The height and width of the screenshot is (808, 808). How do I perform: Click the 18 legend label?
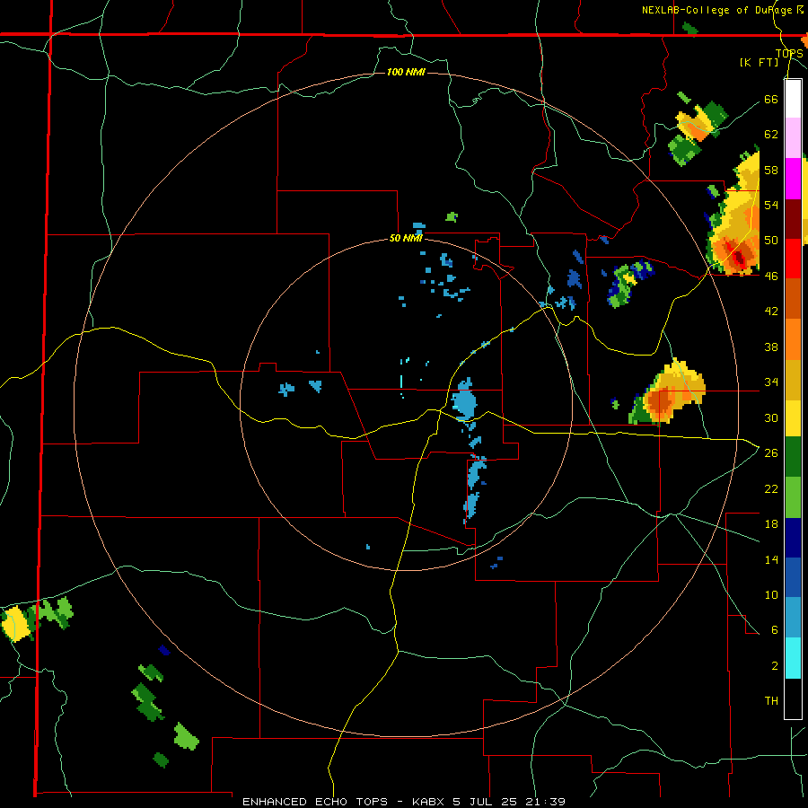[x=771, y=524]
